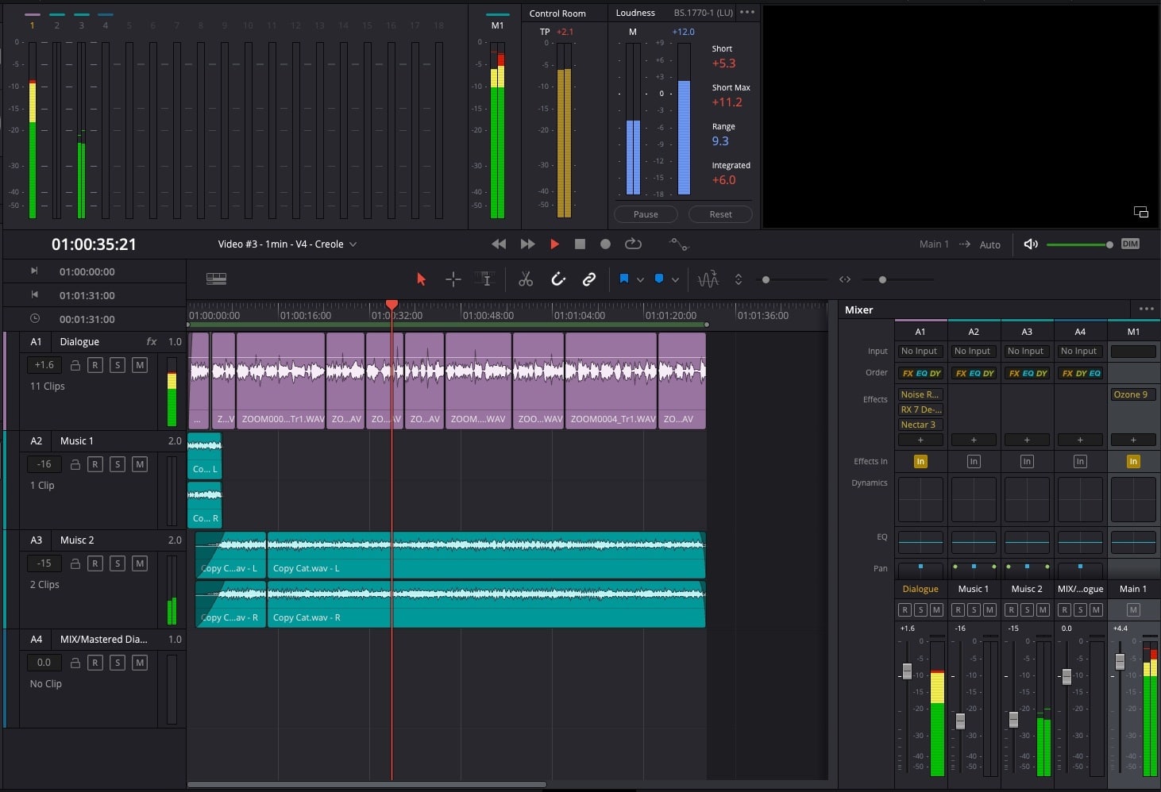The height and width of the screenshot is (792, 1161).
Task: Solo the A1 Dialogue track header
Action: 118,365
